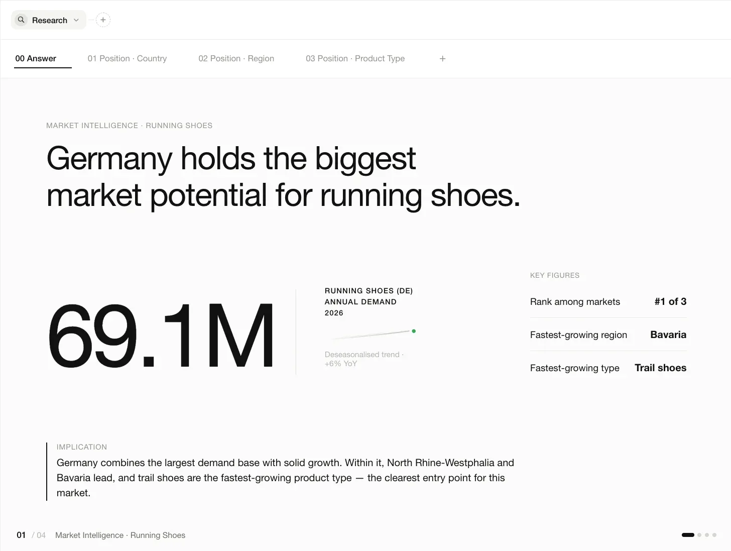Image resolution: width=731 pixels, height=551 pixels.
Task: Switch to the 00 Answer tab
Action: point(36,58)
